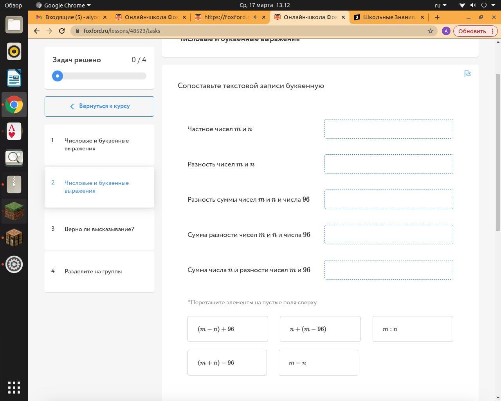This screenshot has height=401, width=501.
Task: Click the Google Chrome dock icon
Action: pos(14,105)
